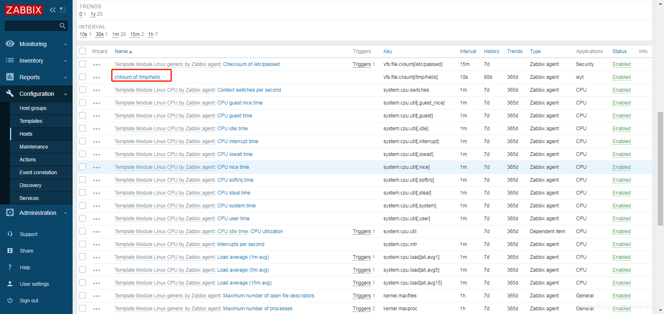The width and height of the screenshot is (664, 314).
Task: Sort items by History column
Action: click(x=491, y=51)
